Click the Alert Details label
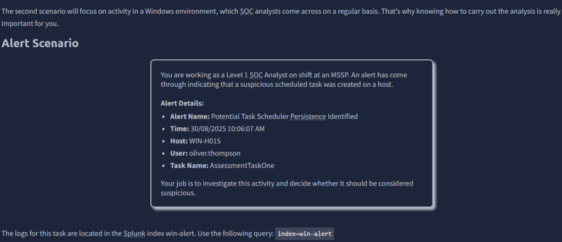 182,103
